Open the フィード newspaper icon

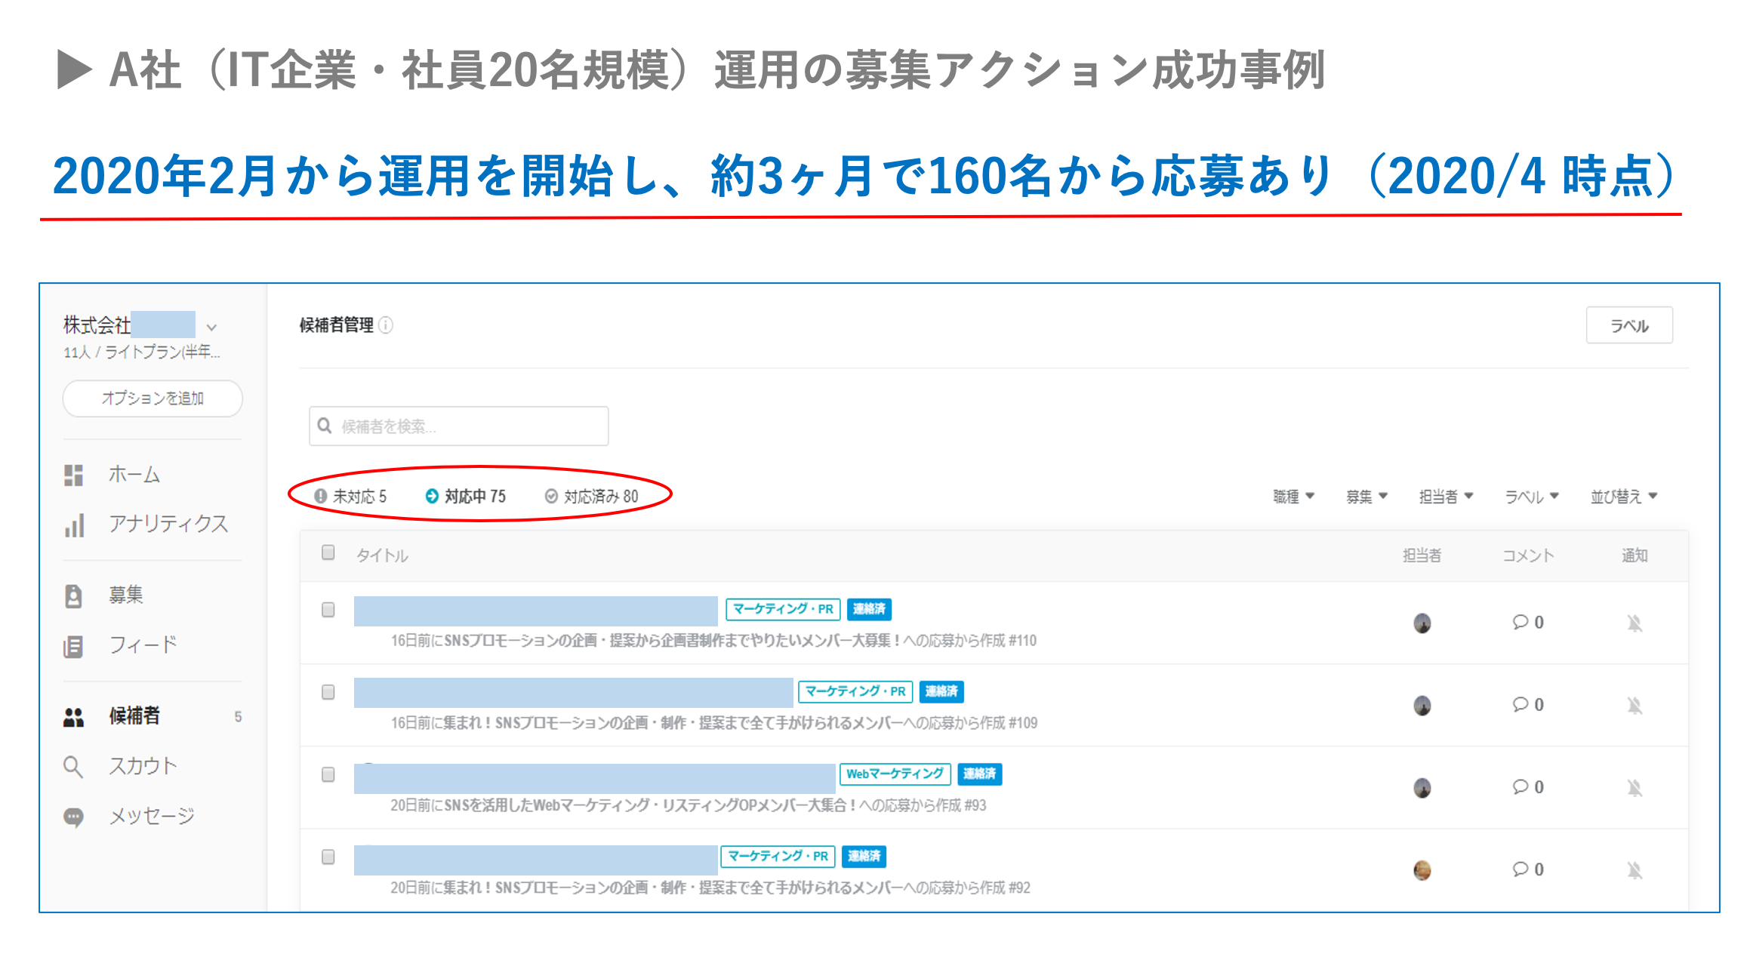(73, 646)
